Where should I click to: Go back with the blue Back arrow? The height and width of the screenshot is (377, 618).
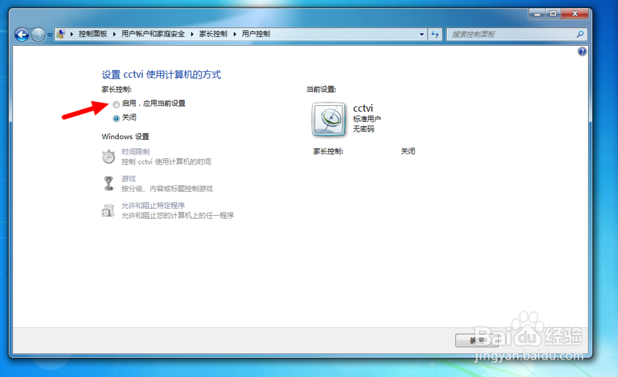[22, 35]
